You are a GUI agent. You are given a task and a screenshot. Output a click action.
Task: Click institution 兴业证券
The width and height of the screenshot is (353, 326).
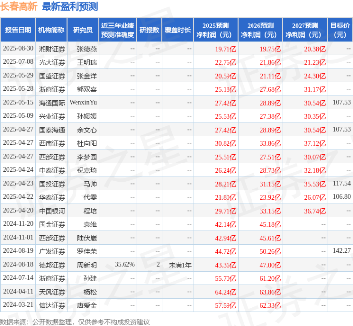tap(52, 116)
